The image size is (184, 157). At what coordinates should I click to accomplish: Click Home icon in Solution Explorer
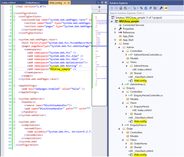(121, 8)
